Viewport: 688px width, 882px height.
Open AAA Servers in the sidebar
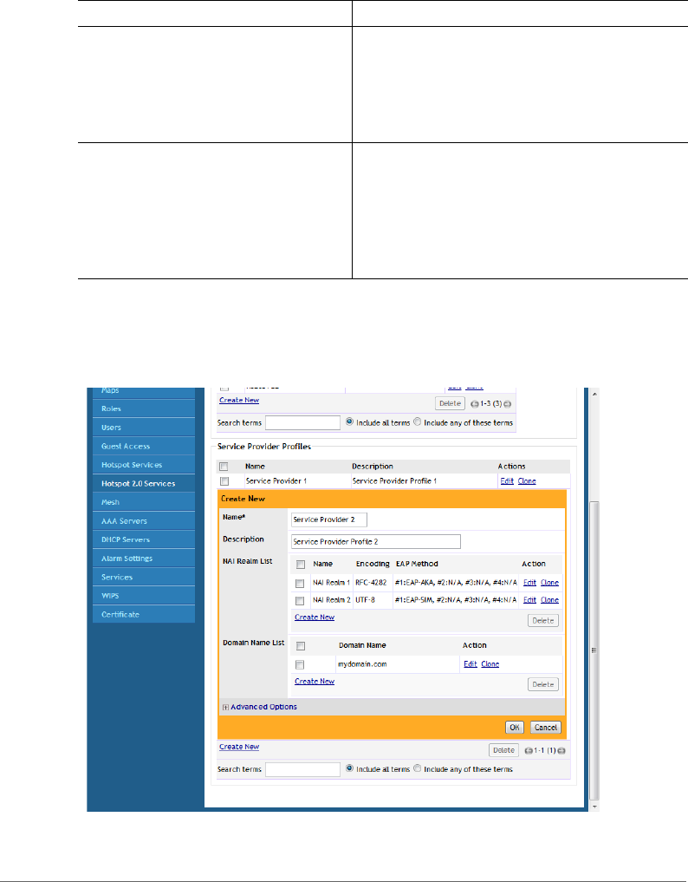click(144, 521)
